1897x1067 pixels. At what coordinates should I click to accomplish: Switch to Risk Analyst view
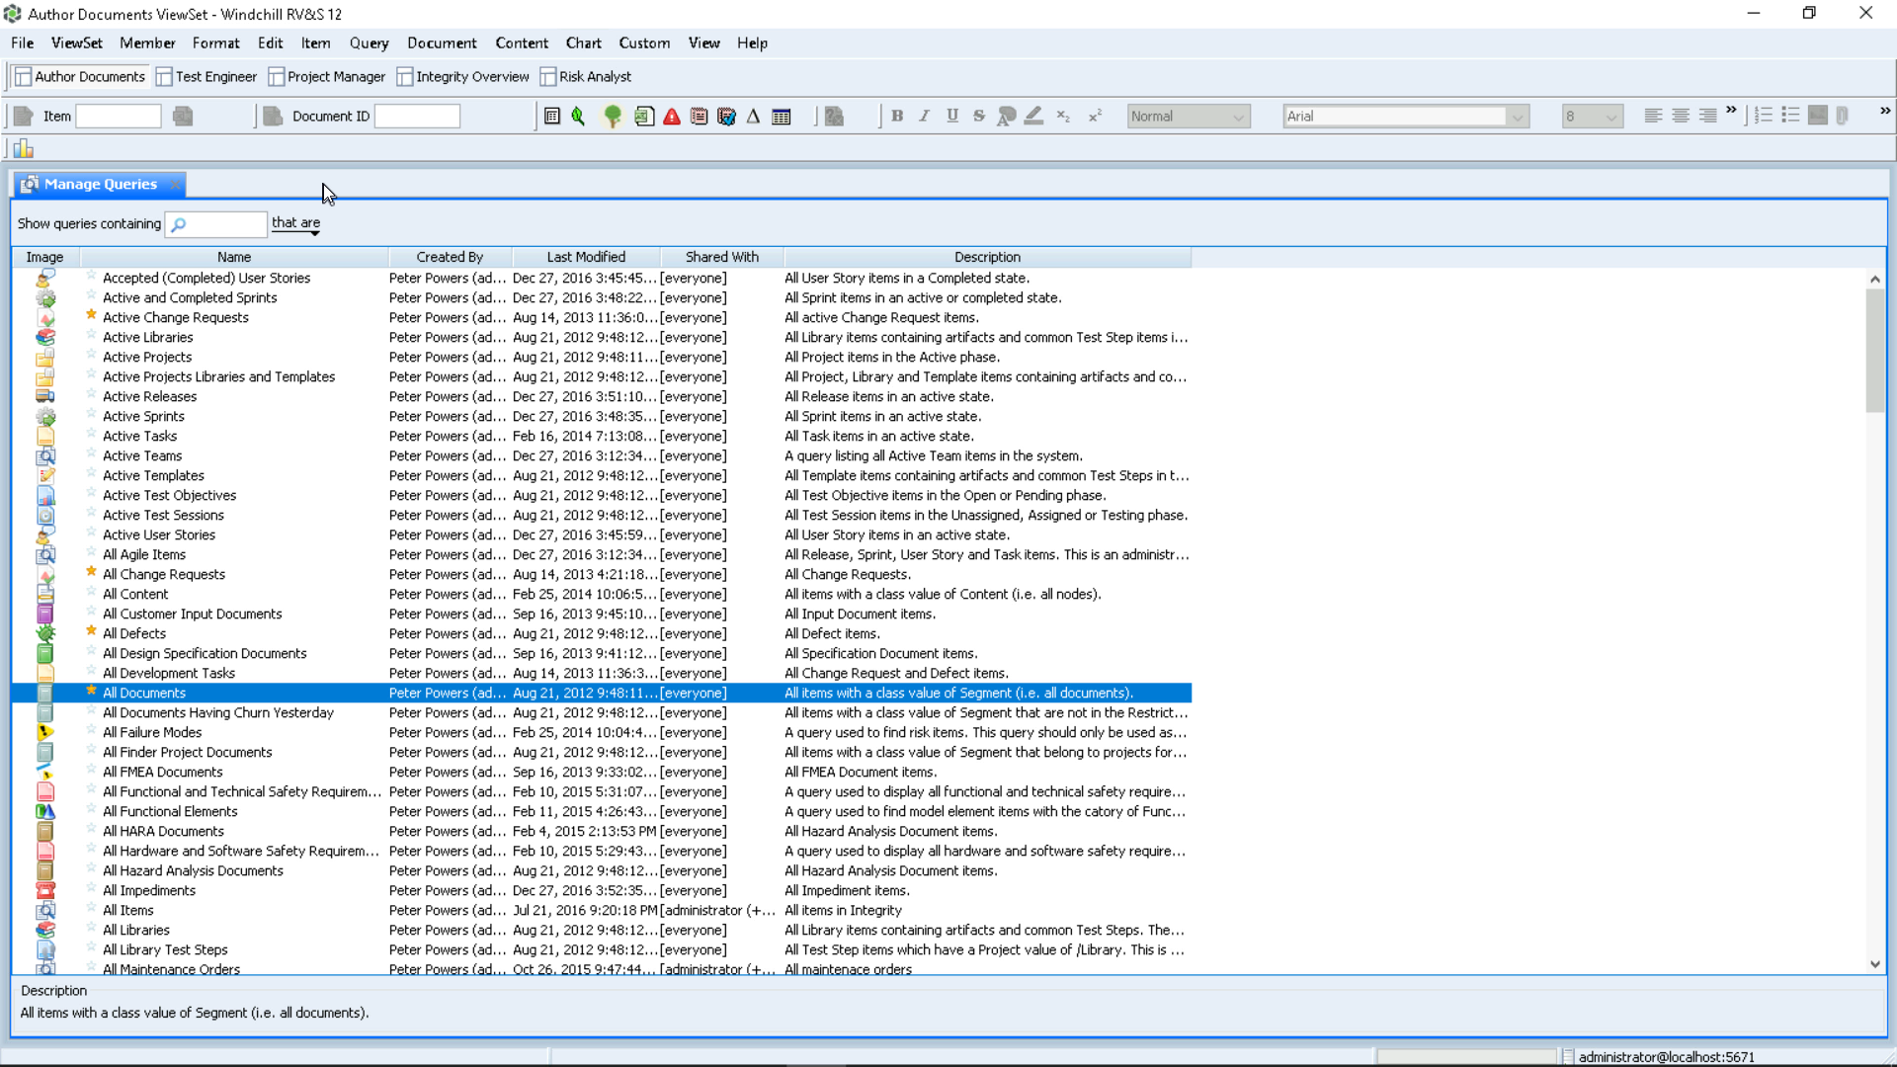[586, 77]
